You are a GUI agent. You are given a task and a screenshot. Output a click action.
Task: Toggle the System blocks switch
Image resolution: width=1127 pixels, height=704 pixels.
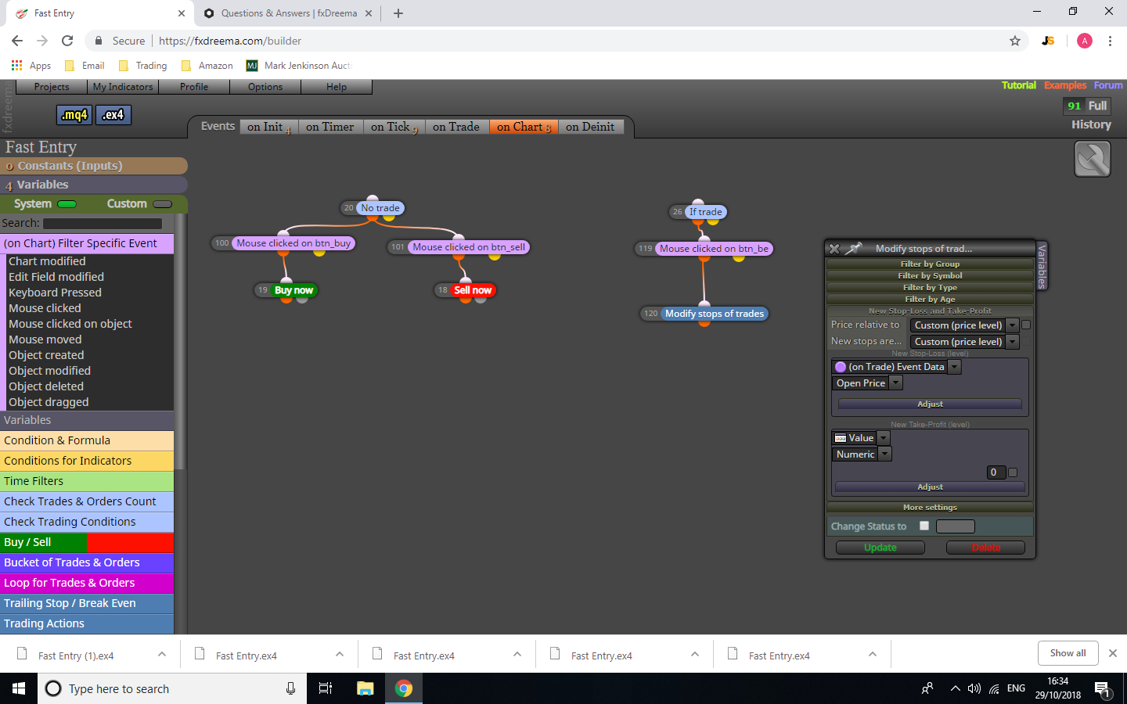point(67,204)
